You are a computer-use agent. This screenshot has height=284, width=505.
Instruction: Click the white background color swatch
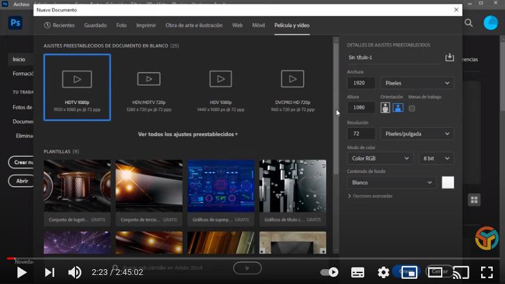coord(448,183)
